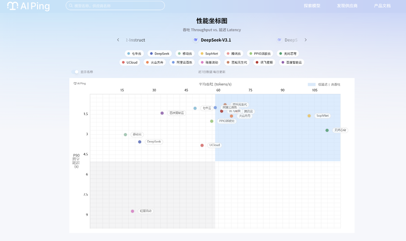The width and height of the screenshot is (406, 241).
Task: Click the 七牛云 name label in chart
Action: pyautogui.click(x=207, y=108)
